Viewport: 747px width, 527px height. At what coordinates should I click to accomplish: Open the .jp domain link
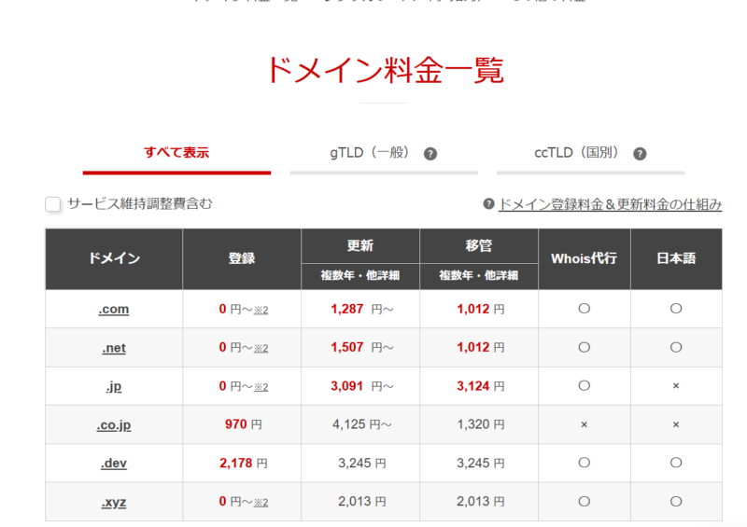pyautogui.click(x=114, y=386)
